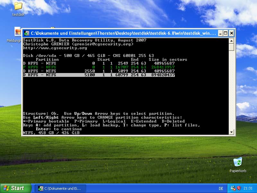Maximize the TestDisk console window
Screen dimensions: 257x193
226,33
